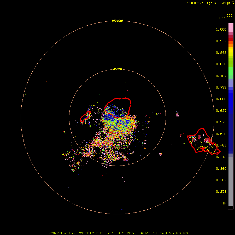Click the large red Kauai island outline
The image size is (235, 235).
click(118, 108)
